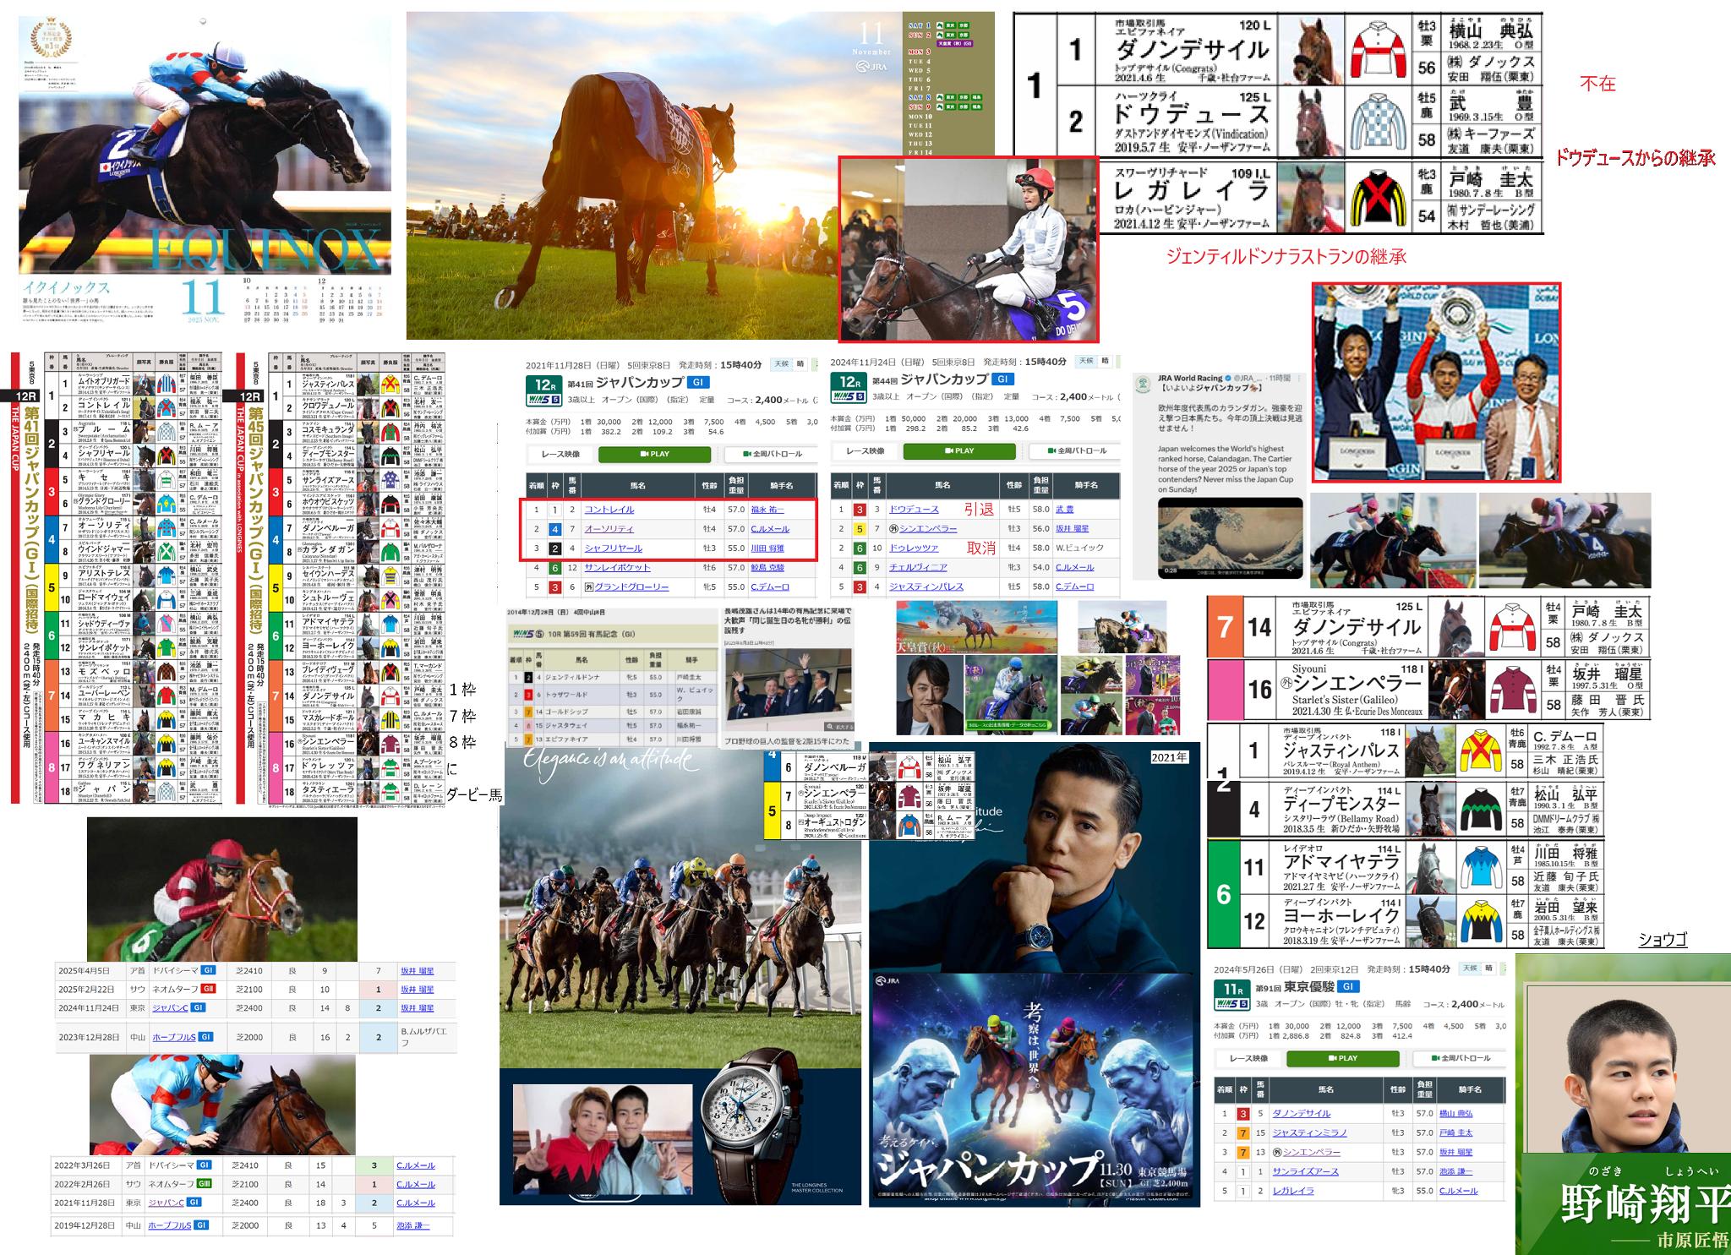Open ダノンデサイル link in 東京優駿 results
This screenshot has height=1255, width=1731.
coord(1301,1113)
